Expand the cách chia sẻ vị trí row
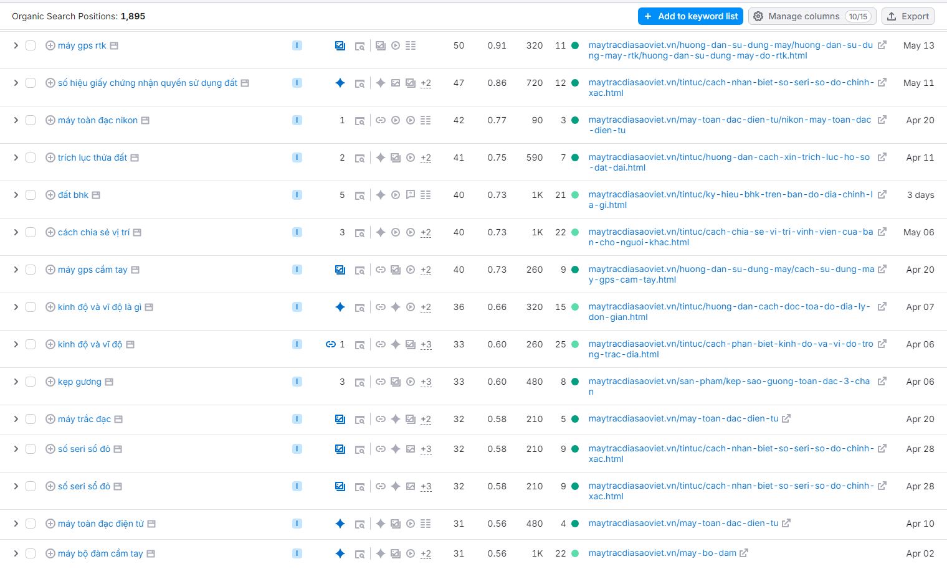Image resolution: width=947 pixels, height=569 pixels. tap(16, 232)
